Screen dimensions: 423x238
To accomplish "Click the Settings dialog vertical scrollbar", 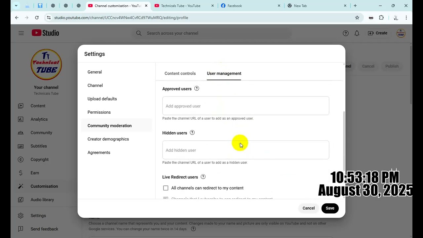I will pos(344,140).
